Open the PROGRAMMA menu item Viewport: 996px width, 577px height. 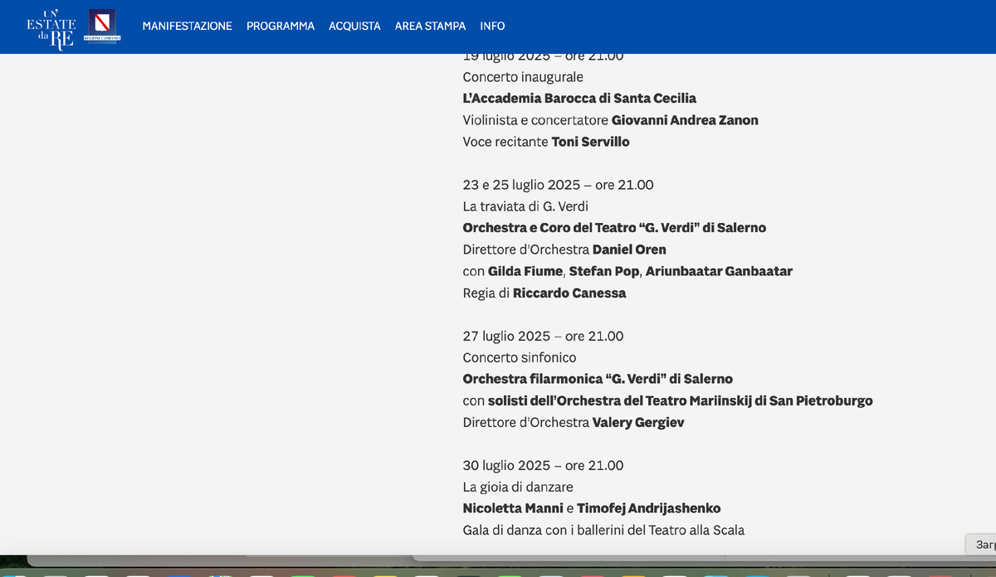pyautogui.click(x=281, y=27)
